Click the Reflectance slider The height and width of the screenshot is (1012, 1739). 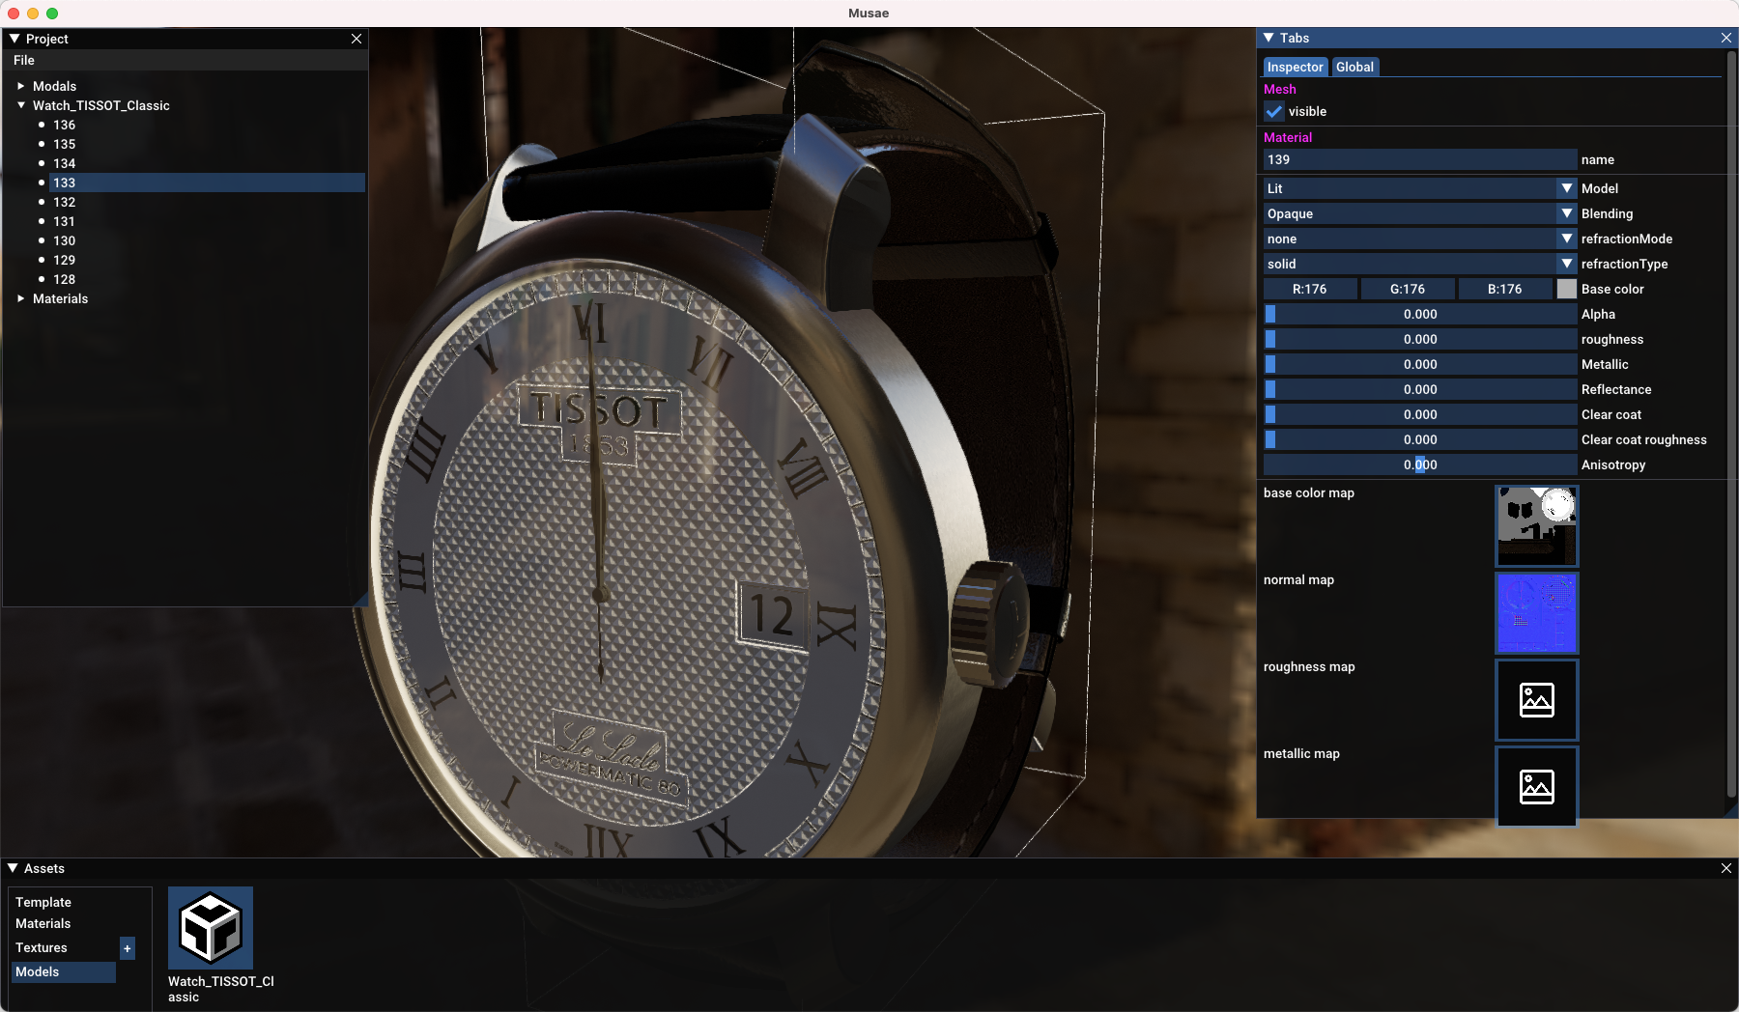click(x=1420, y=389)
